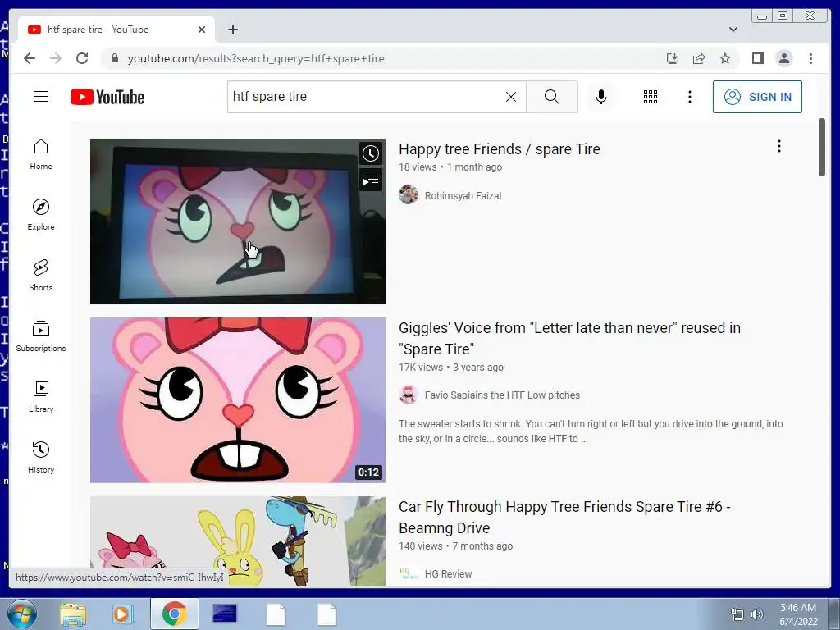The height and width of the screenshot is (630, 840).
Task: Switch to Chrome in the taskbar
Action: coord(174,614)
